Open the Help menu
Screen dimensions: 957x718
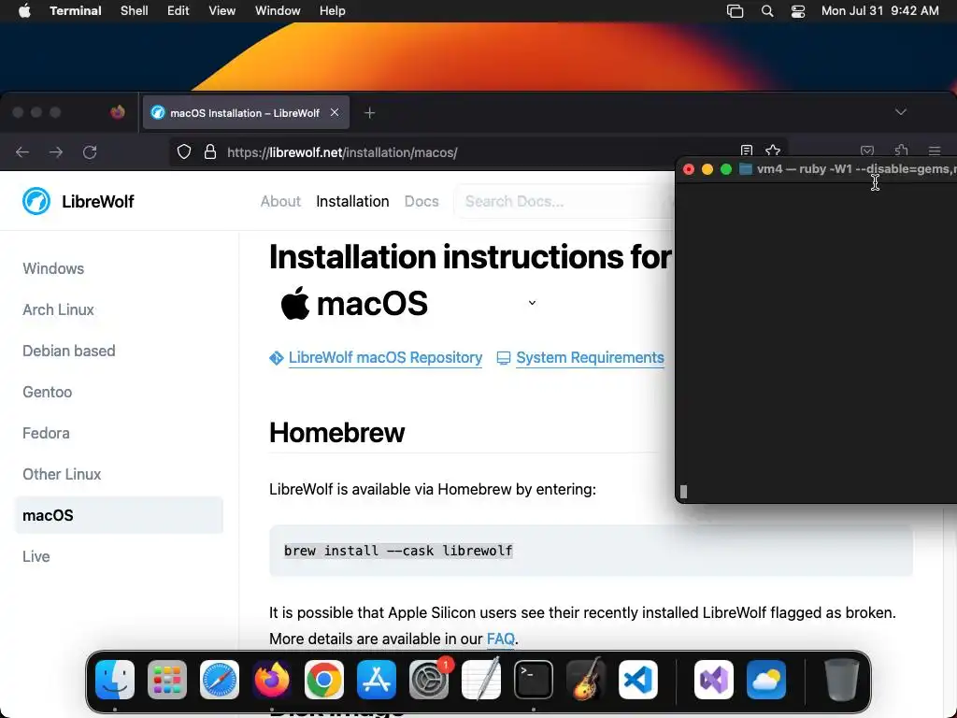[x=332, y=11]
